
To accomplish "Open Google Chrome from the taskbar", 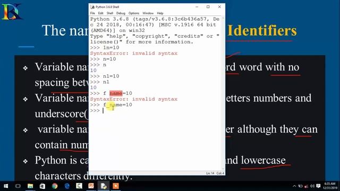I will tap(55, 186).
